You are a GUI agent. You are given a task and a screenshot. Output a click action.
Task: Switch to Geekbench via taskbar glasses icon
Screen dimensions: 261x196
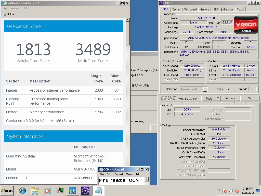point(73,190)
